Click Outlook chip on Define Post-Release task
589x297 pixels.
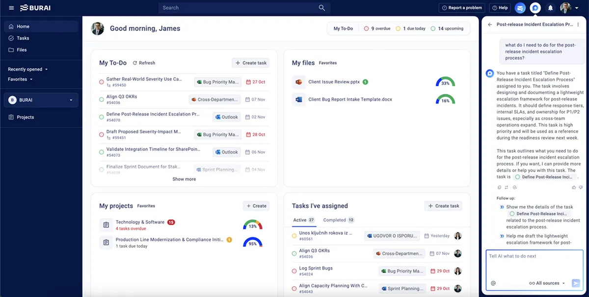pyautogui.click(x=227, y=117)
